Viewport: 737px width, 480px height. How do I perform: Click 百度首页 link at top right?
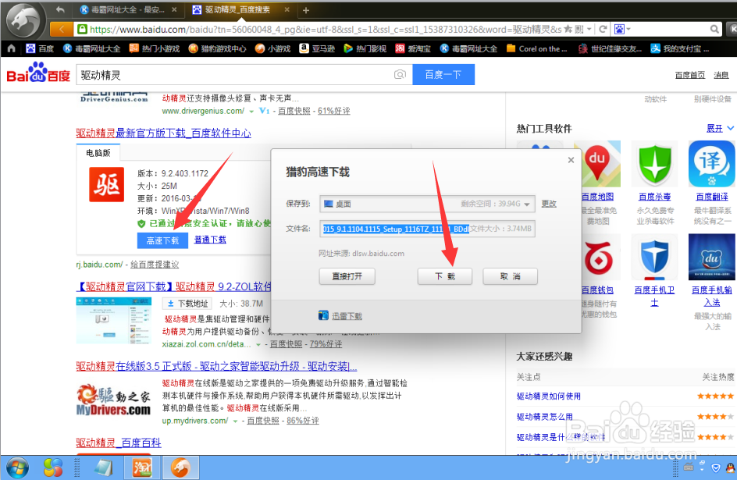click(x=689, y=75)
